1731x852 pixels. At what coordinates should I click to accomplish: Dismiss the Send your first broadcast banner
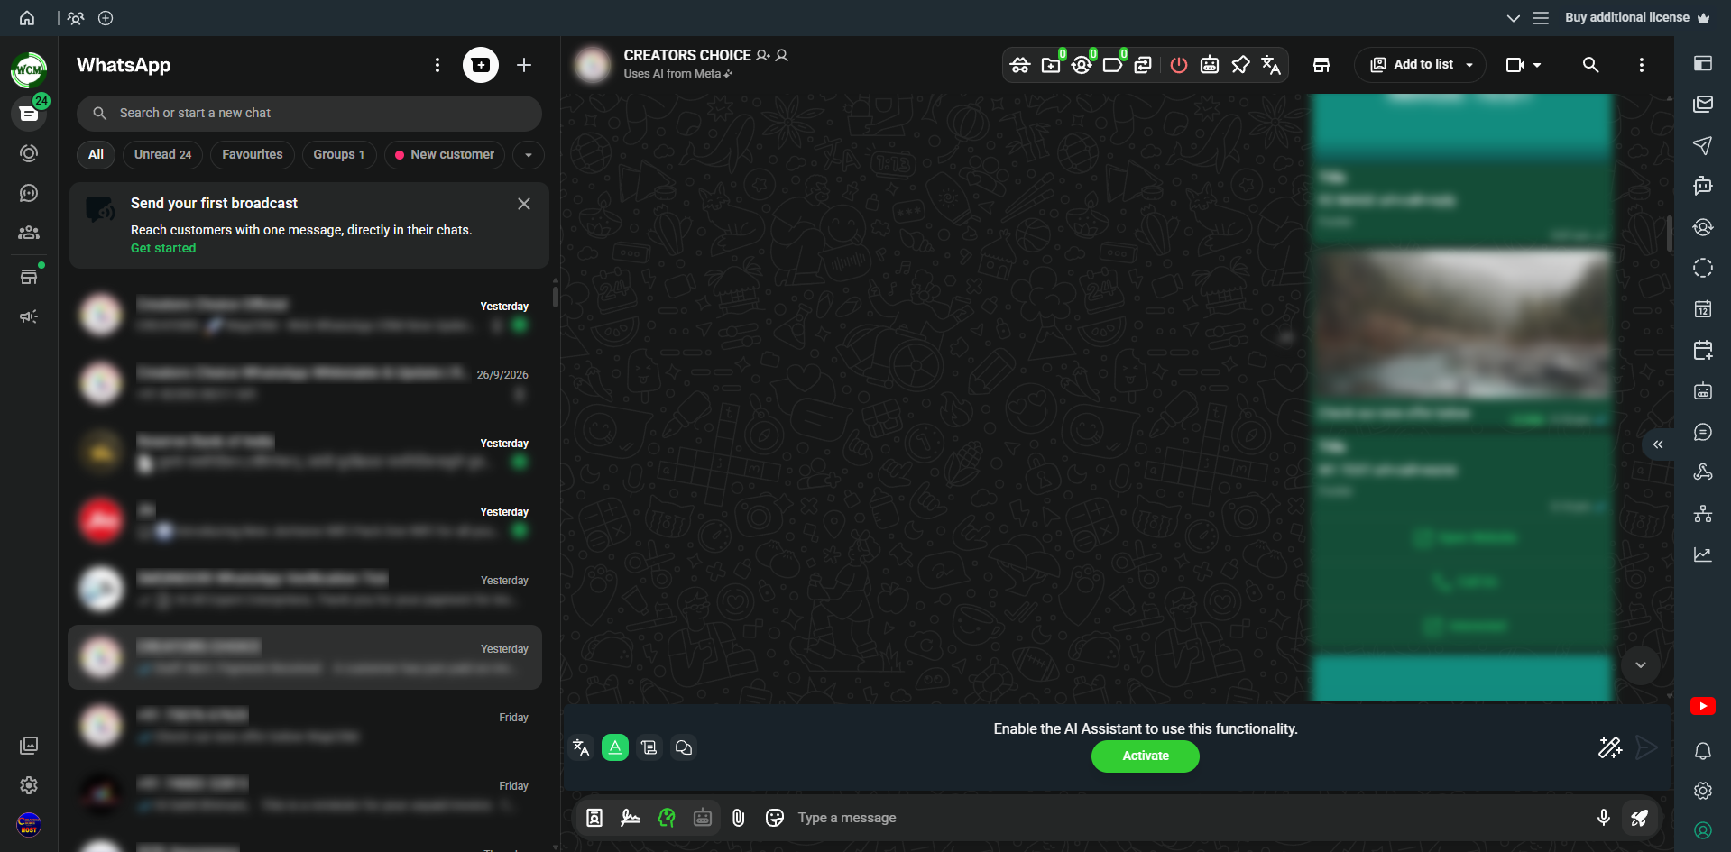click(x=524, y=204)
